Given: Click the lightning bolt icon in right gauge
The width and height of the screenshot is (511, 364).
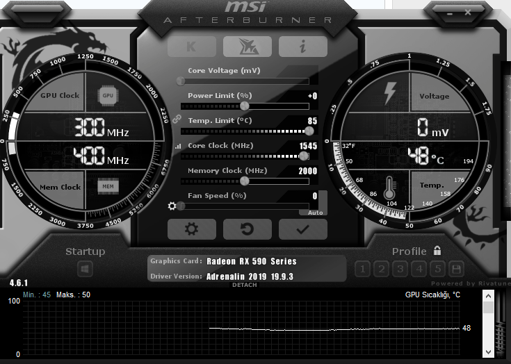Looking at the screenshot, I should coord(390,94).
